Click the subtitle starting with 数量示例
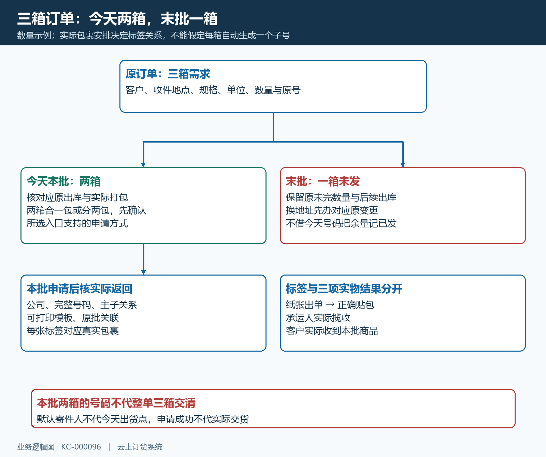This screenshot has width=546, height=457. tap(154, 35)
